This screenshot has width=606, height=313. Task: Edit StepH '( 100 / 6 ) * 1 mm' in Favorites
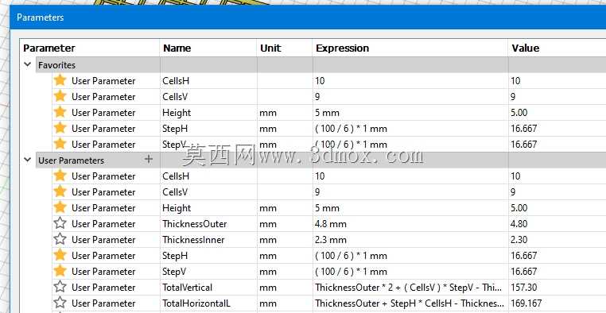410,129
